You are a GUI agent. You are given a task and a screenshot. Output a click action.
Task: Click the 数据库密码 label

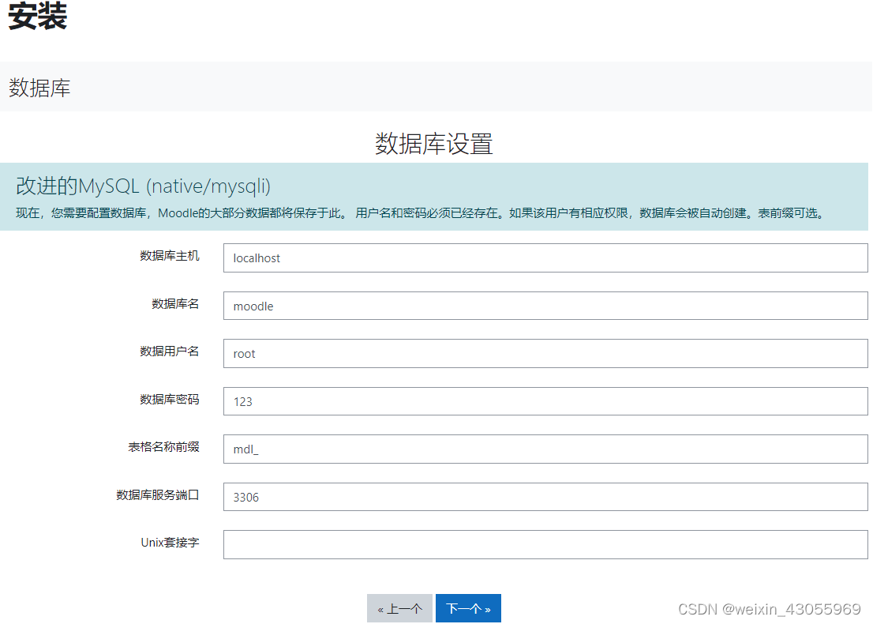click(169, 399)
